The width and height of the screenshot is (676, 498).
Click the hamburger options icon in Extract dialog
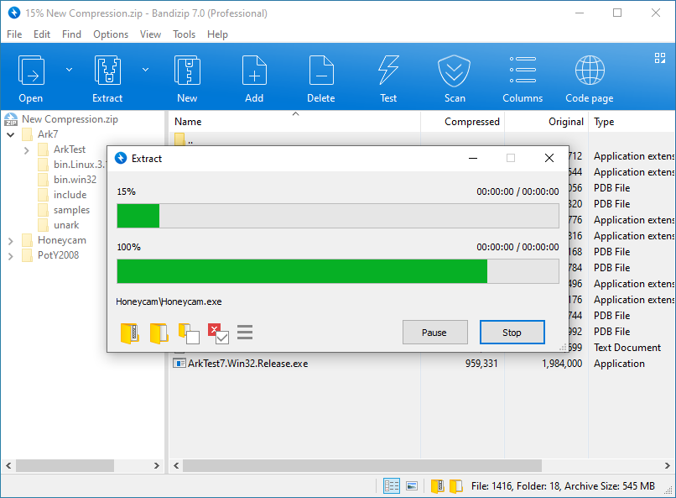coord(245,333)
